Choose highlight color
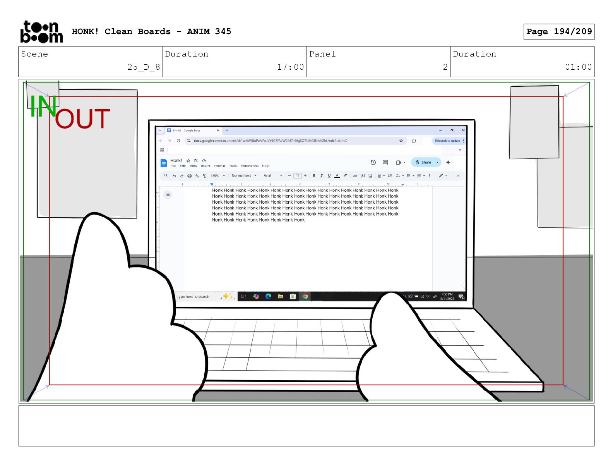Image resolution: width=613 pixels, height=474 pixels. tap(345, 176)
